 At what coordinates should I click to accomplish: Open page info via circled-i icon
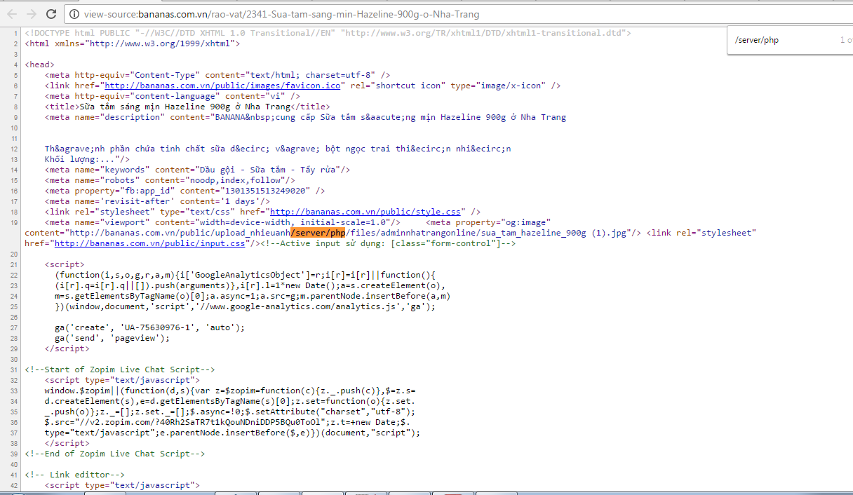[x=72, y=13]
